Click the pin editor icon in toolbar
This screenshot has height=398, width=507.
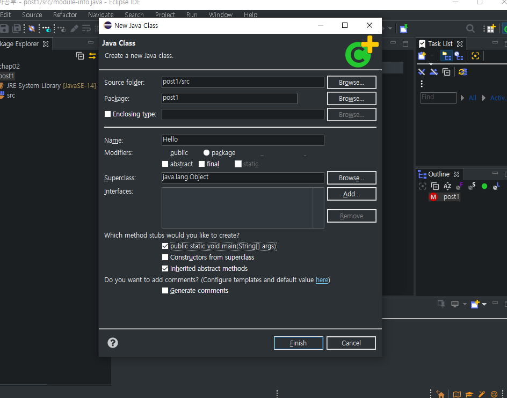(x=403, y=29)
